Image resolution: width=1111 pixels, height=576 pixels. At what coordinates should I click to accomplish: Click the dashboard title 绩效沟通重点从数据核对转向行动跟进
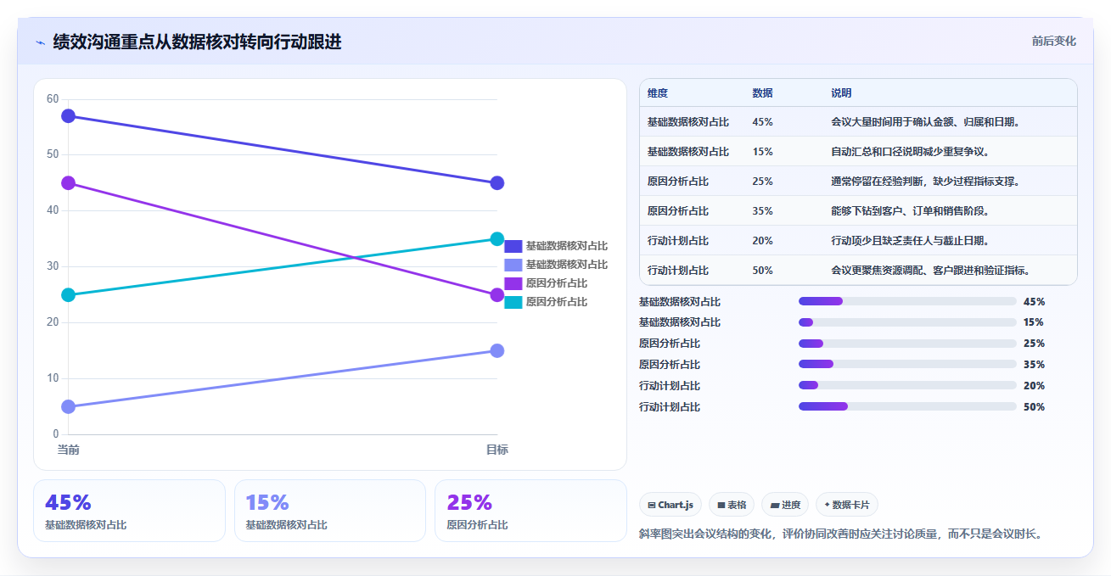[197, 42]
